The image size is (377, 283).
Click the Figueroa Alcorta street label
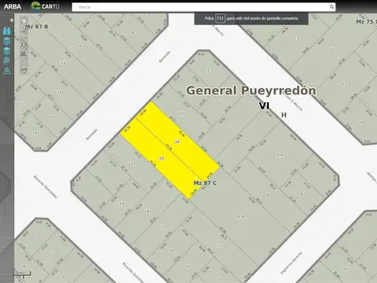pos(291,263)
